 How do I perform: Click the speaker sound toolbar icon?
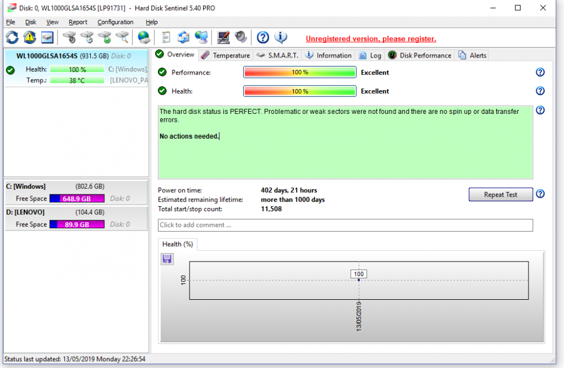click(x=241, y=37)
